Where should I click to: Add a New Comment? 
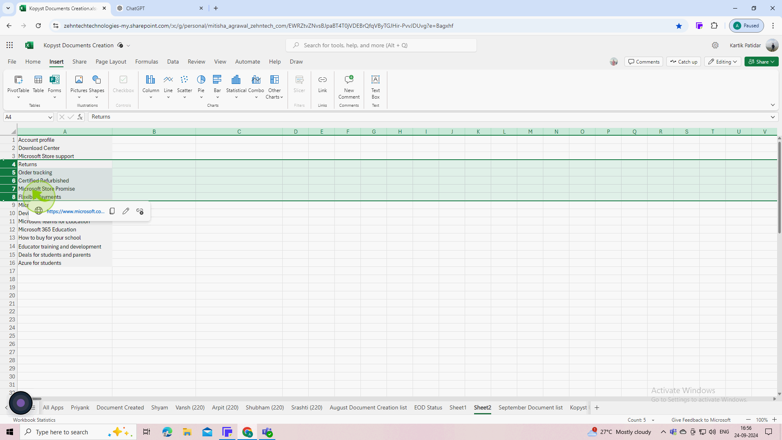[349, 86]
